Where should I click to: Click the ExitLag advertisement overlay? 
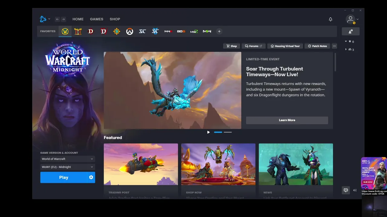(x=374, y=176)
